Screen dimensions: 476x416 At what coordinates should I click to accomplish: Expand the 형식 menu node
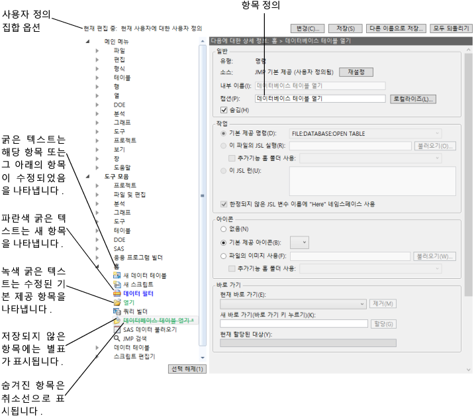point(97,69)
